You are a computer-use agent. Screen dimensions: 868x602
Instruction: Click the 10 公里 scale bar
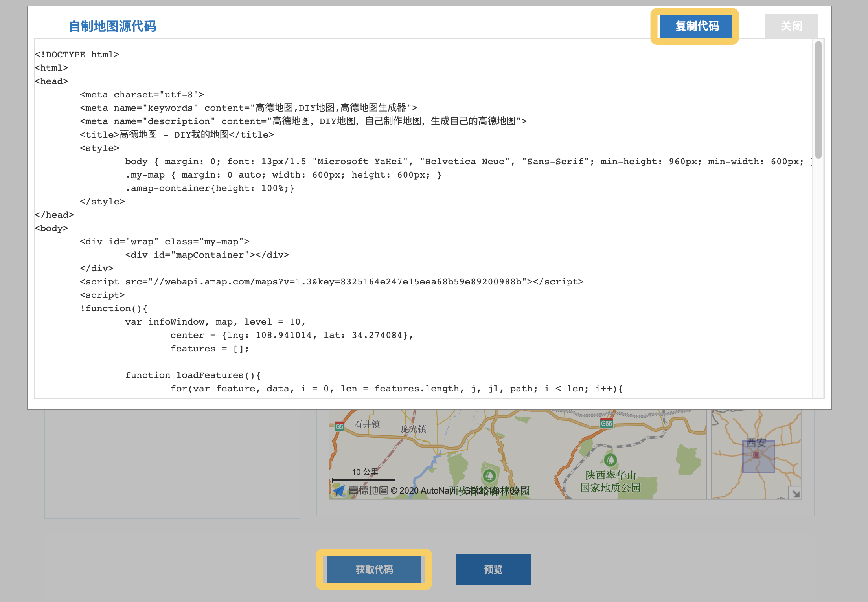click(x=364, y=480)
